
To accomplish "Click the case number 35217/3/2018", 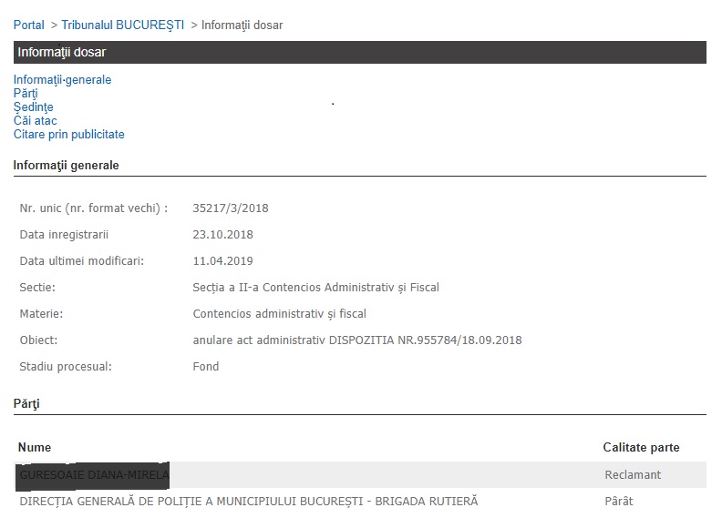I will tap(231, 208).
